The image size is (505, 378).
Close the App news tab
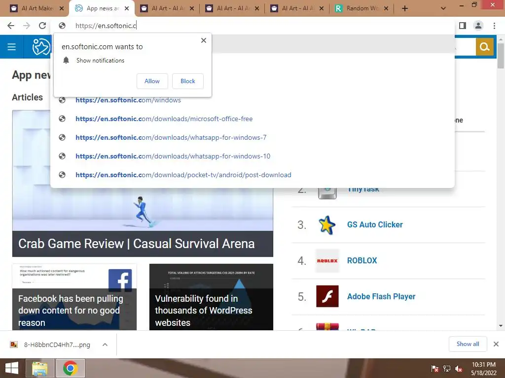[x=127, y=8]
